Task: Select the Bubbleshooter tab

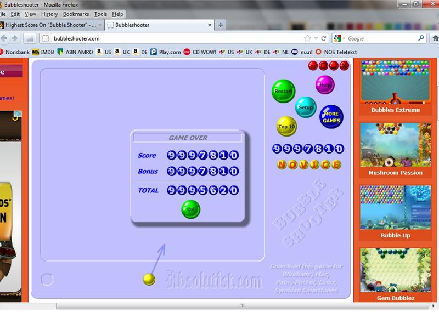Action: (160, 25)
